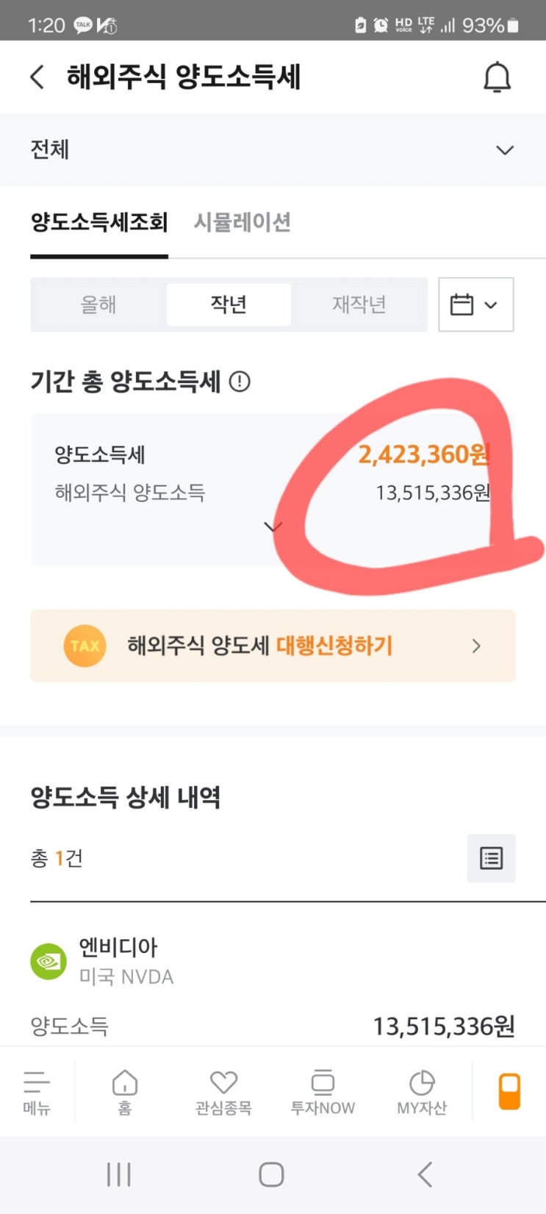Expand the 전체 account dropdown

click(504, 150)
